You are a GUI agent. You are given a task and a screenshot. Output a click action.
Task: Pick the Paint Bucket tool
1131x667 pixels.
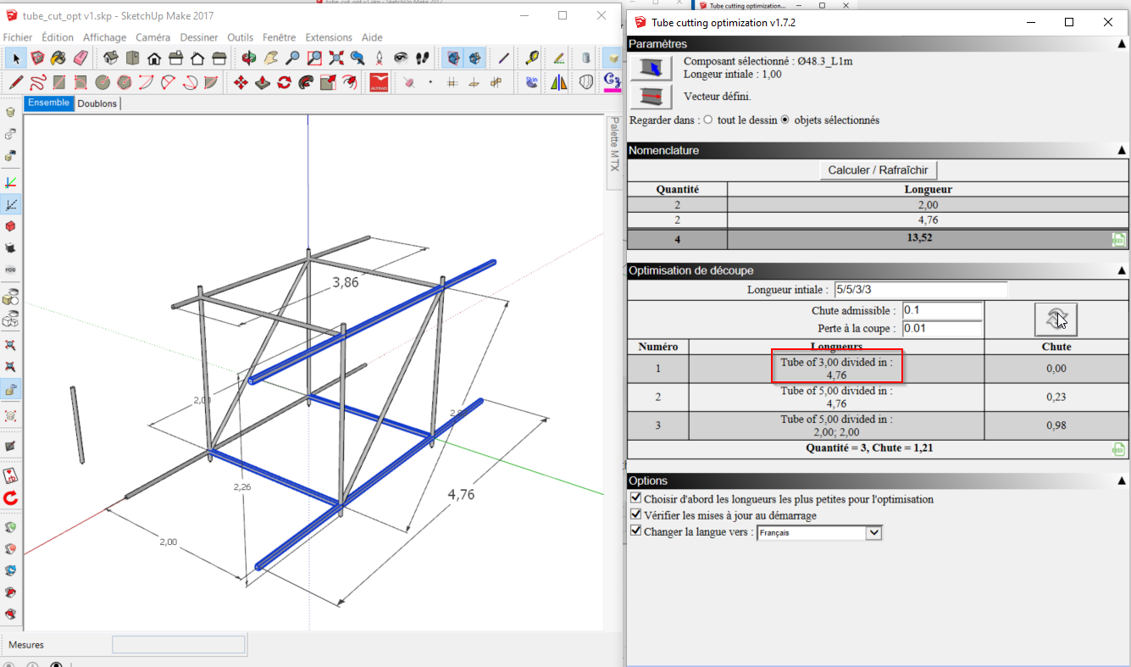point(58,58)
